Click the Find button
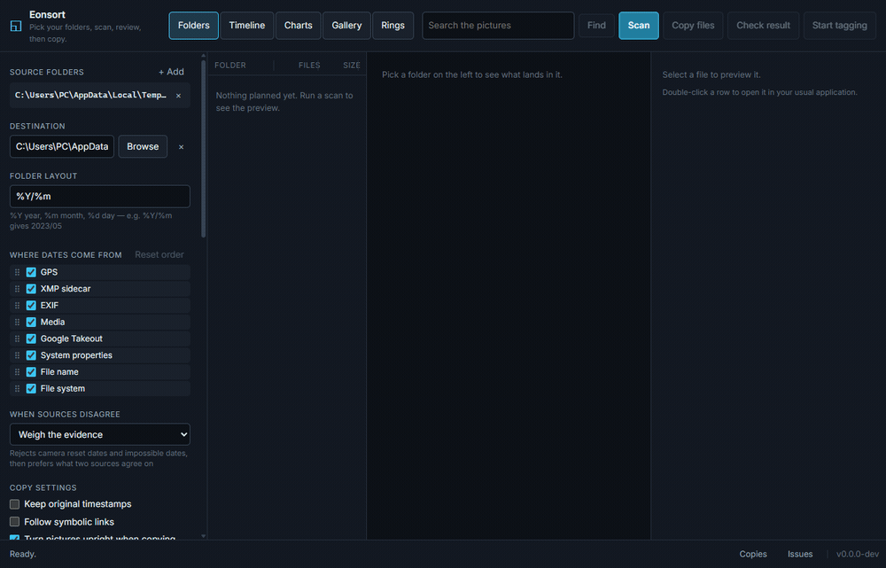 coord(596,26)
